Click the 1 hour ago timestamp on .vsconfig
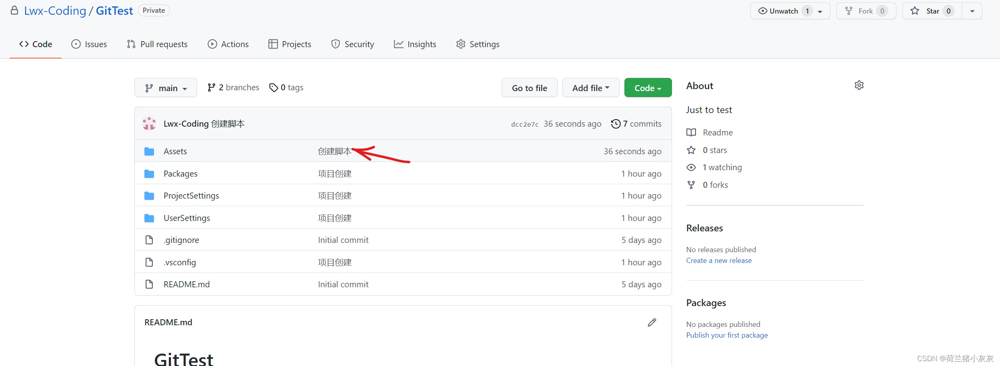 point(641,262)
